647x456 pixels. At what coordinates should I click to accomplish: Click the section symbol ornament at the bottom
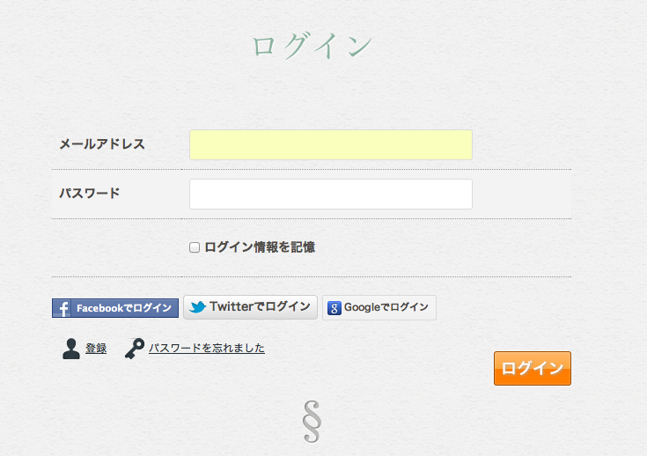[x=311, y=422]
